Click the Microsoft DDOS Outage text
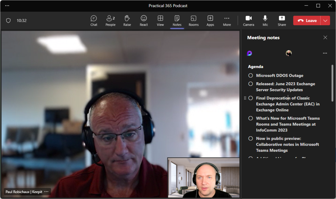Viewport: 336px width, 199px height. [x=280, y=75]
